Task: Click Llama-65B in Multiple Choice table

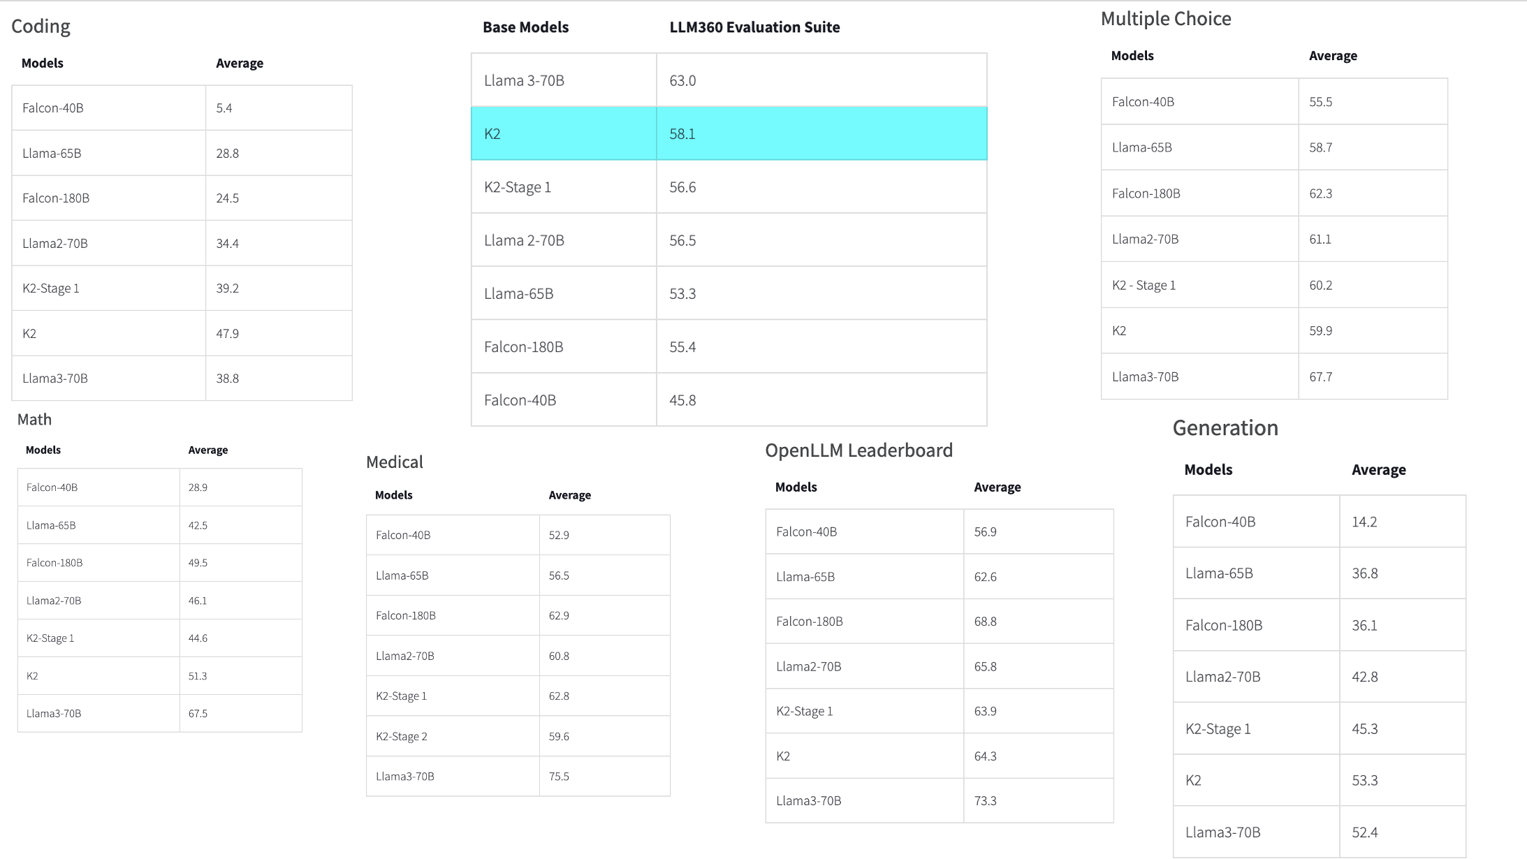Action: click(1142, 147)
